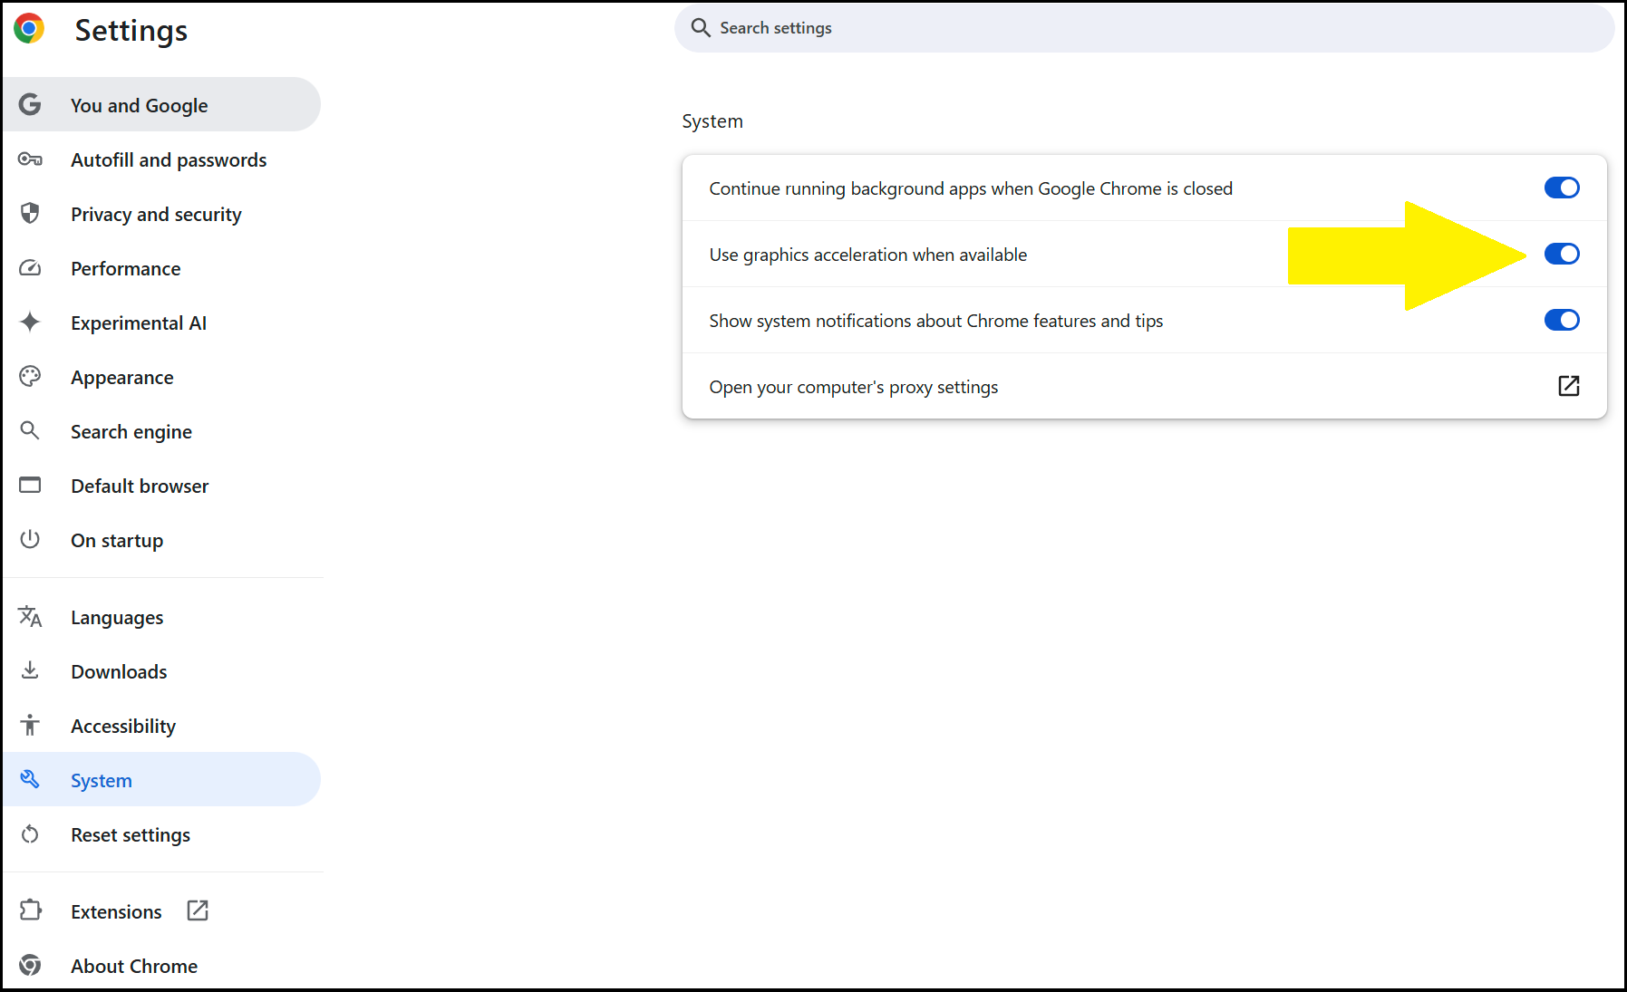Click the System section heading

(712, 121)
